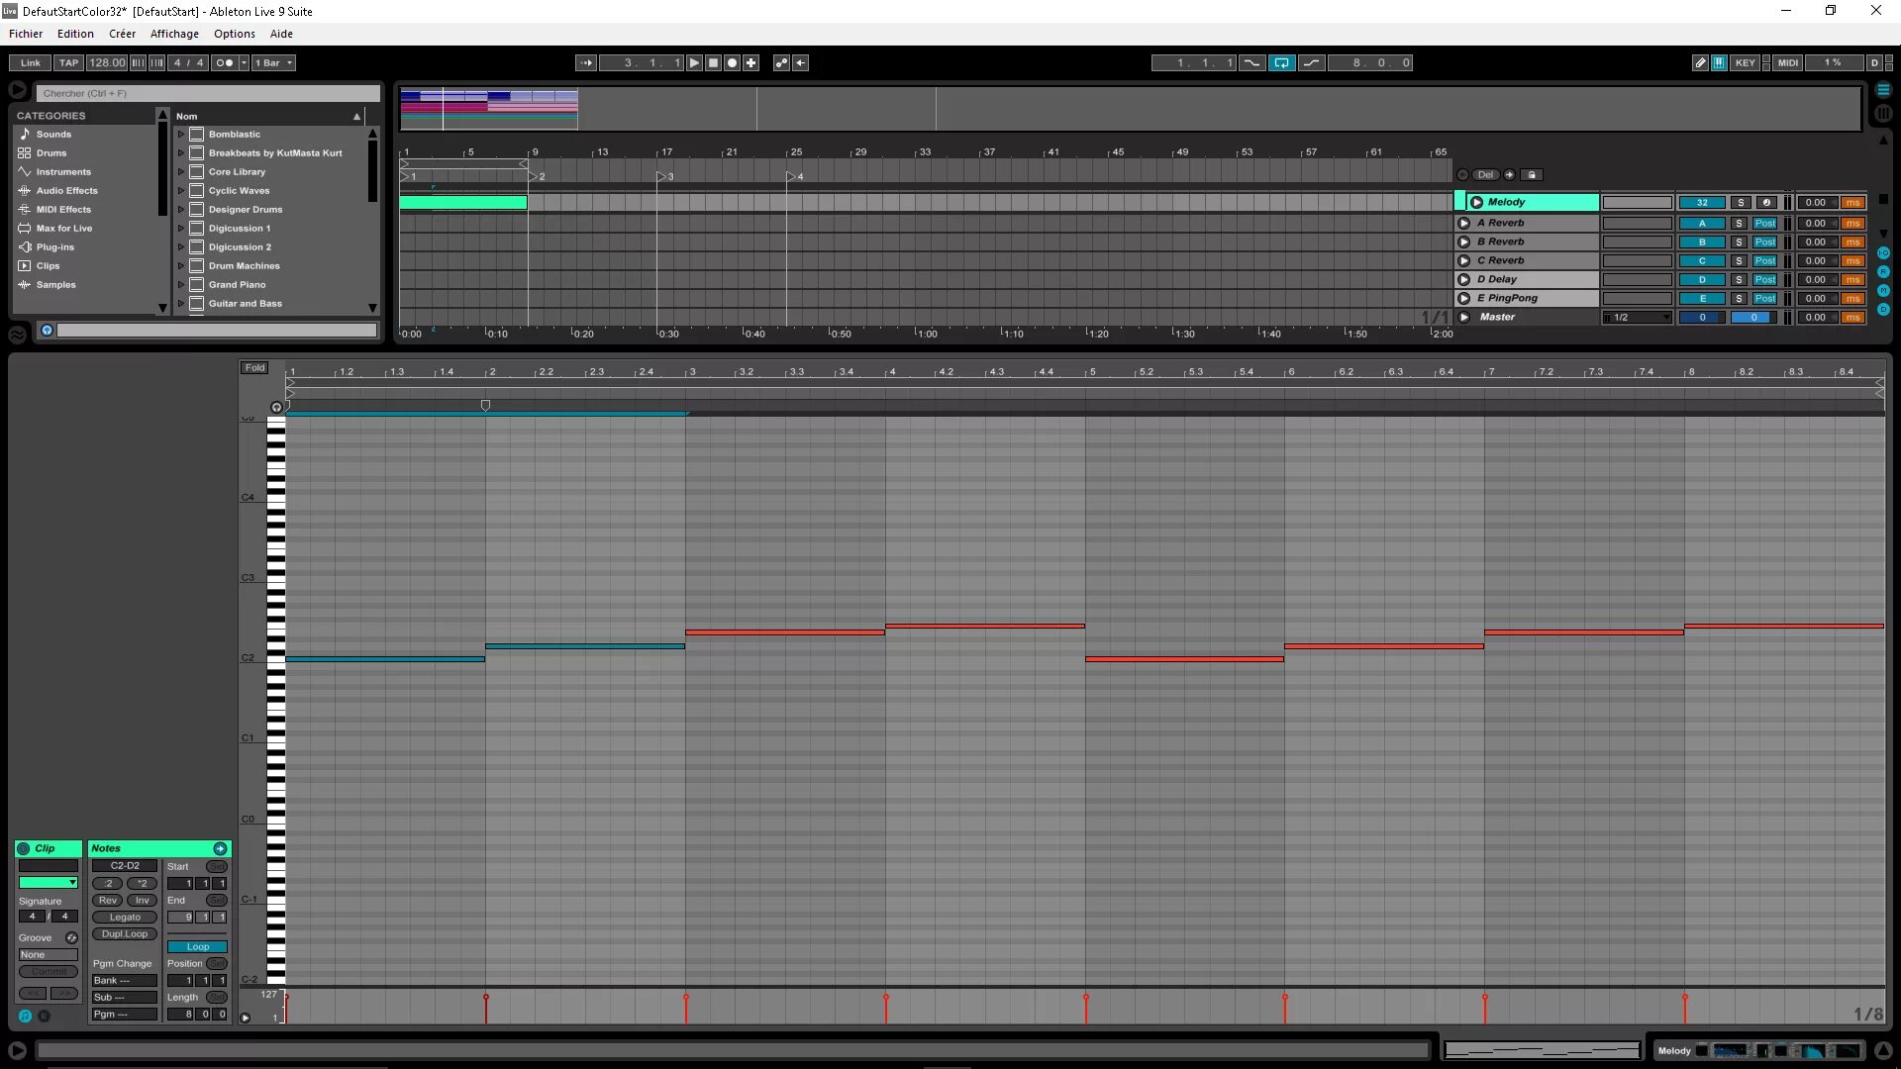1901x1069 pixels.
Task: Click the Stop button in transport
Action: click(x=713, y=62)
